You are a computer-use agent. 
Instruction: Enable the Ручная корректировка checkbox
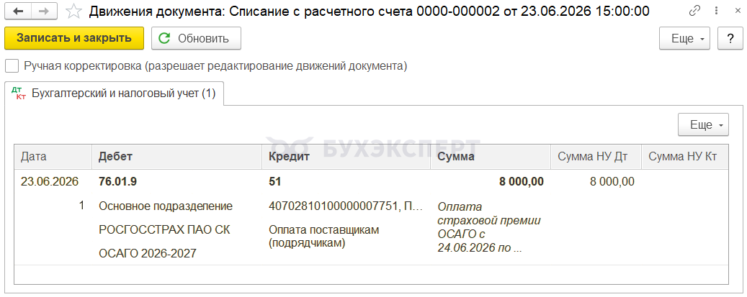[12, 66]
